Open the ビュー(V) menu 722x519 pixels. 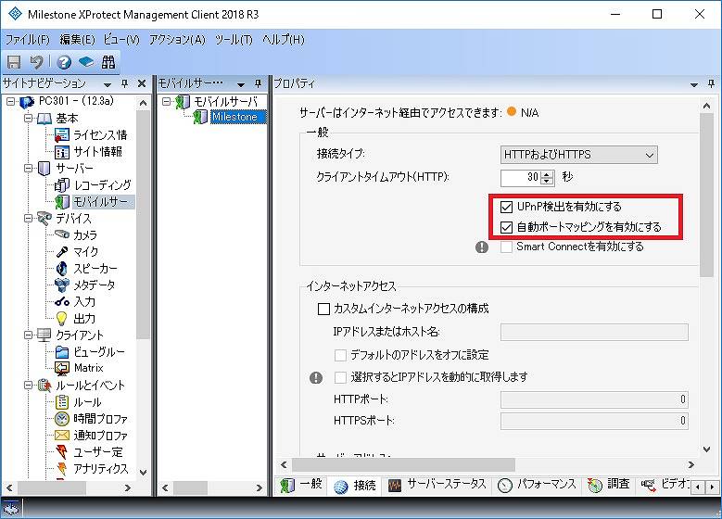tap(121, 40)
